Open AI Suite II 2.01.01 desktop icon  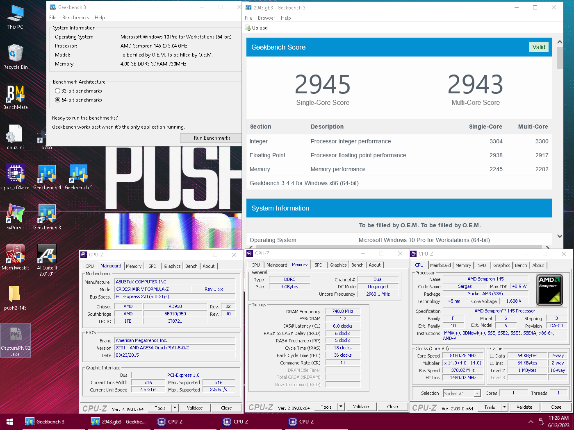[47, 260]
